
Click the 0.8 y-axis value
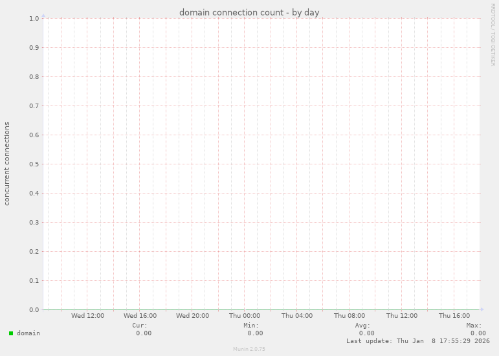click(34, 76)
